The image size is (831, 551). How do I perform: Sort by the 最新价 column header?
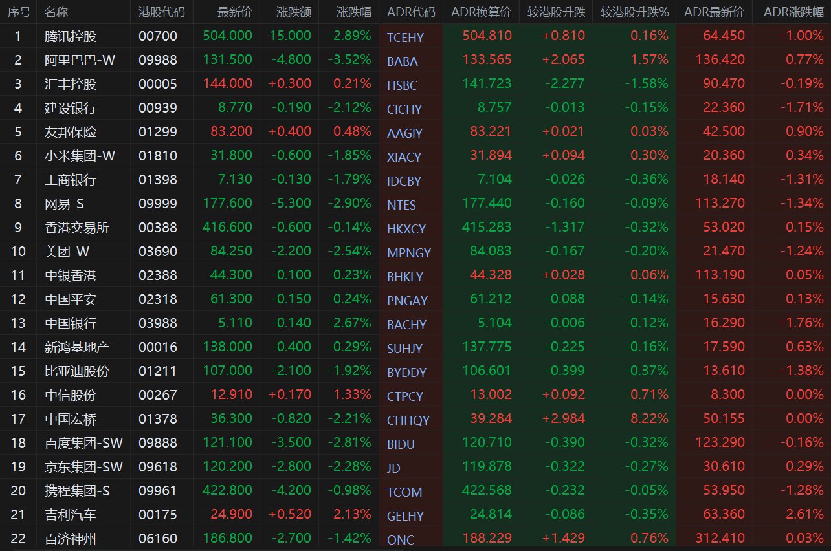pyautogui.click(x=235, y=12)
